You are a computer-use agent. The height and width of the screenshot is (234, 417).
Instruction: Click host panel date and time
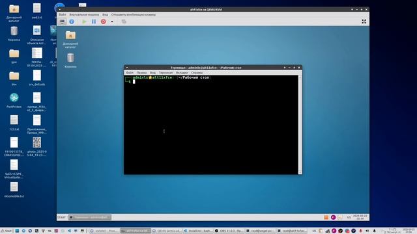[x=409, y=231]
